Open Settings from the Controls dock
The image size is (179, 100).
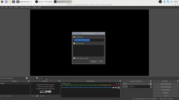pos(166,93)
